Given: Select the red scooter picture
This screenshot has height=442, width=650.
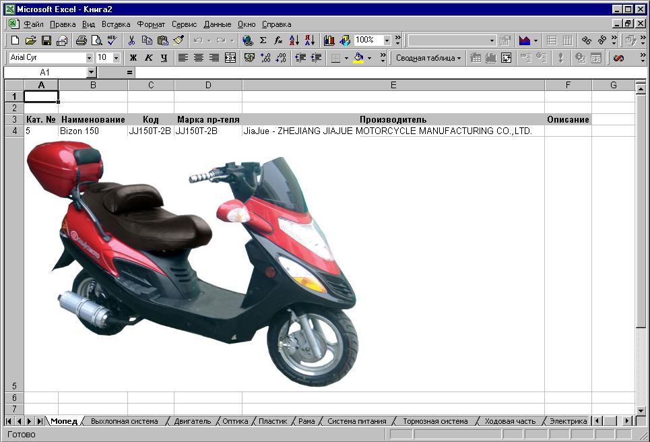Looking at the screenshot, I should pyautogui.click(x=193, y=263).
